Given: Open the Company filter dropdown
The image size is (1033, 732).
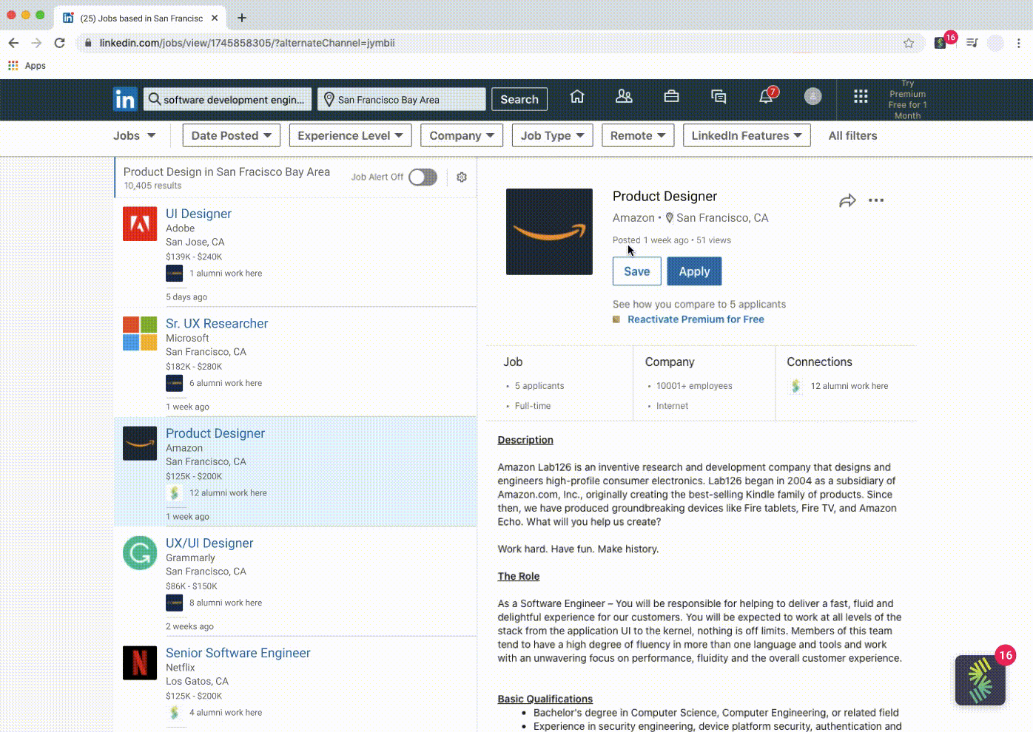Looking at the screenshot, I should 462,135.
